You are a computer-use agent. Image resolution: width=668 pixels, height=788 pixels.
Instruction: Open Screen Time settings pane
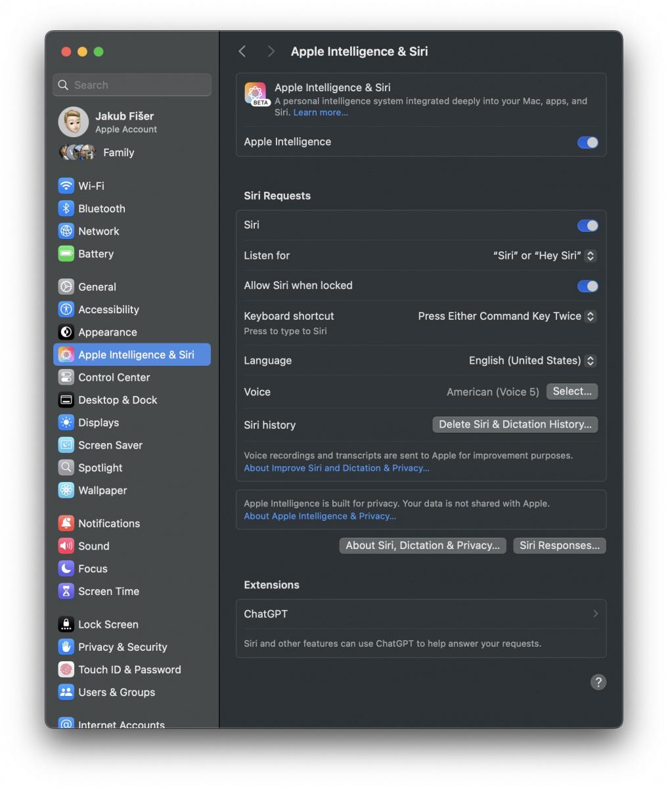click(x=132, y=592)
